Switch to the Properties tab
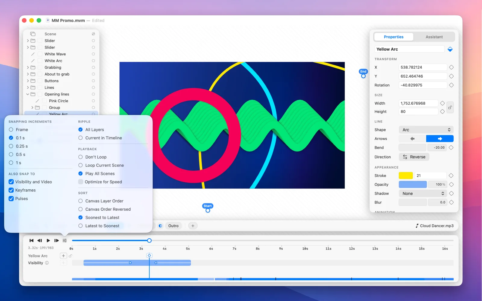This screenshot has width=482, height=301. pyautogui.click(x=394, y=37)
